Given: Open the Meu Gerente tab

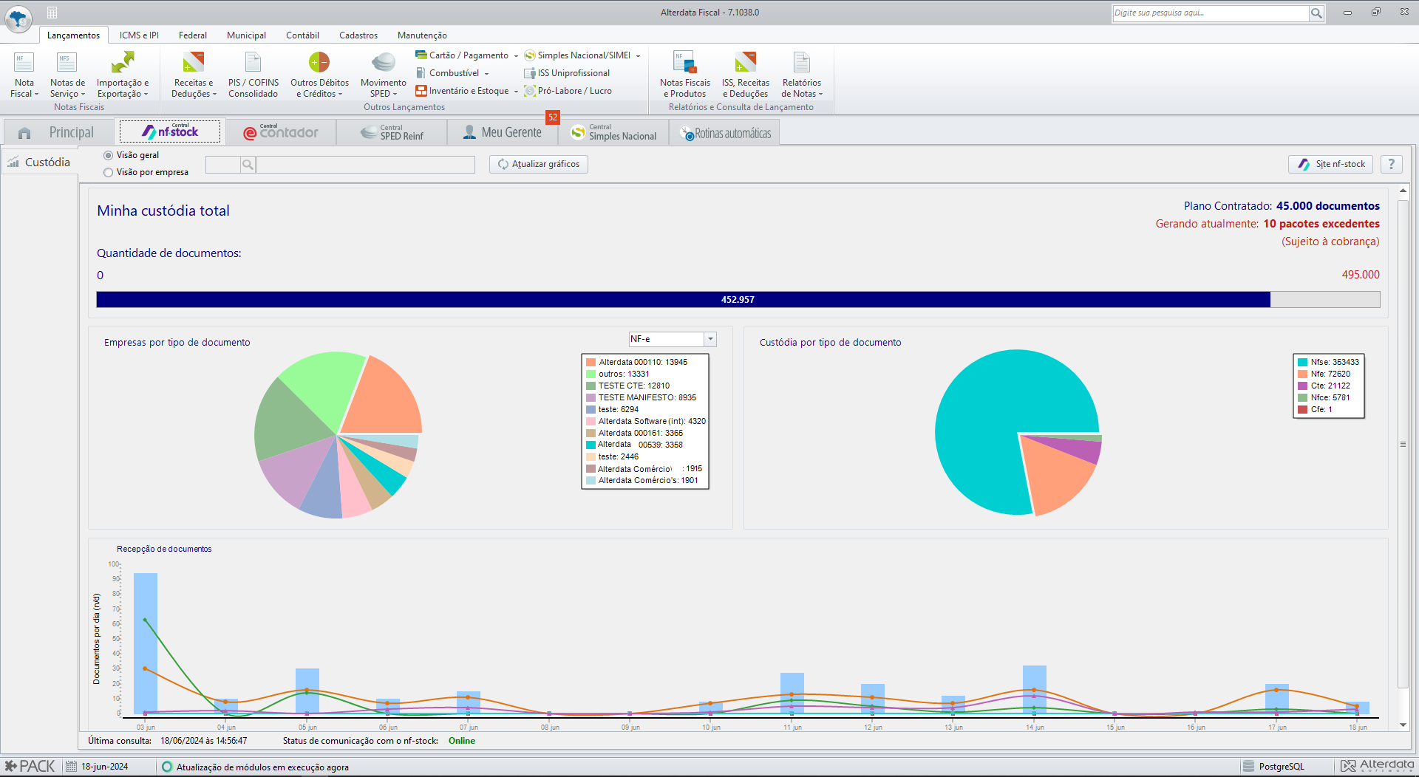Looking at the screenshot, I should coord(503,132).
